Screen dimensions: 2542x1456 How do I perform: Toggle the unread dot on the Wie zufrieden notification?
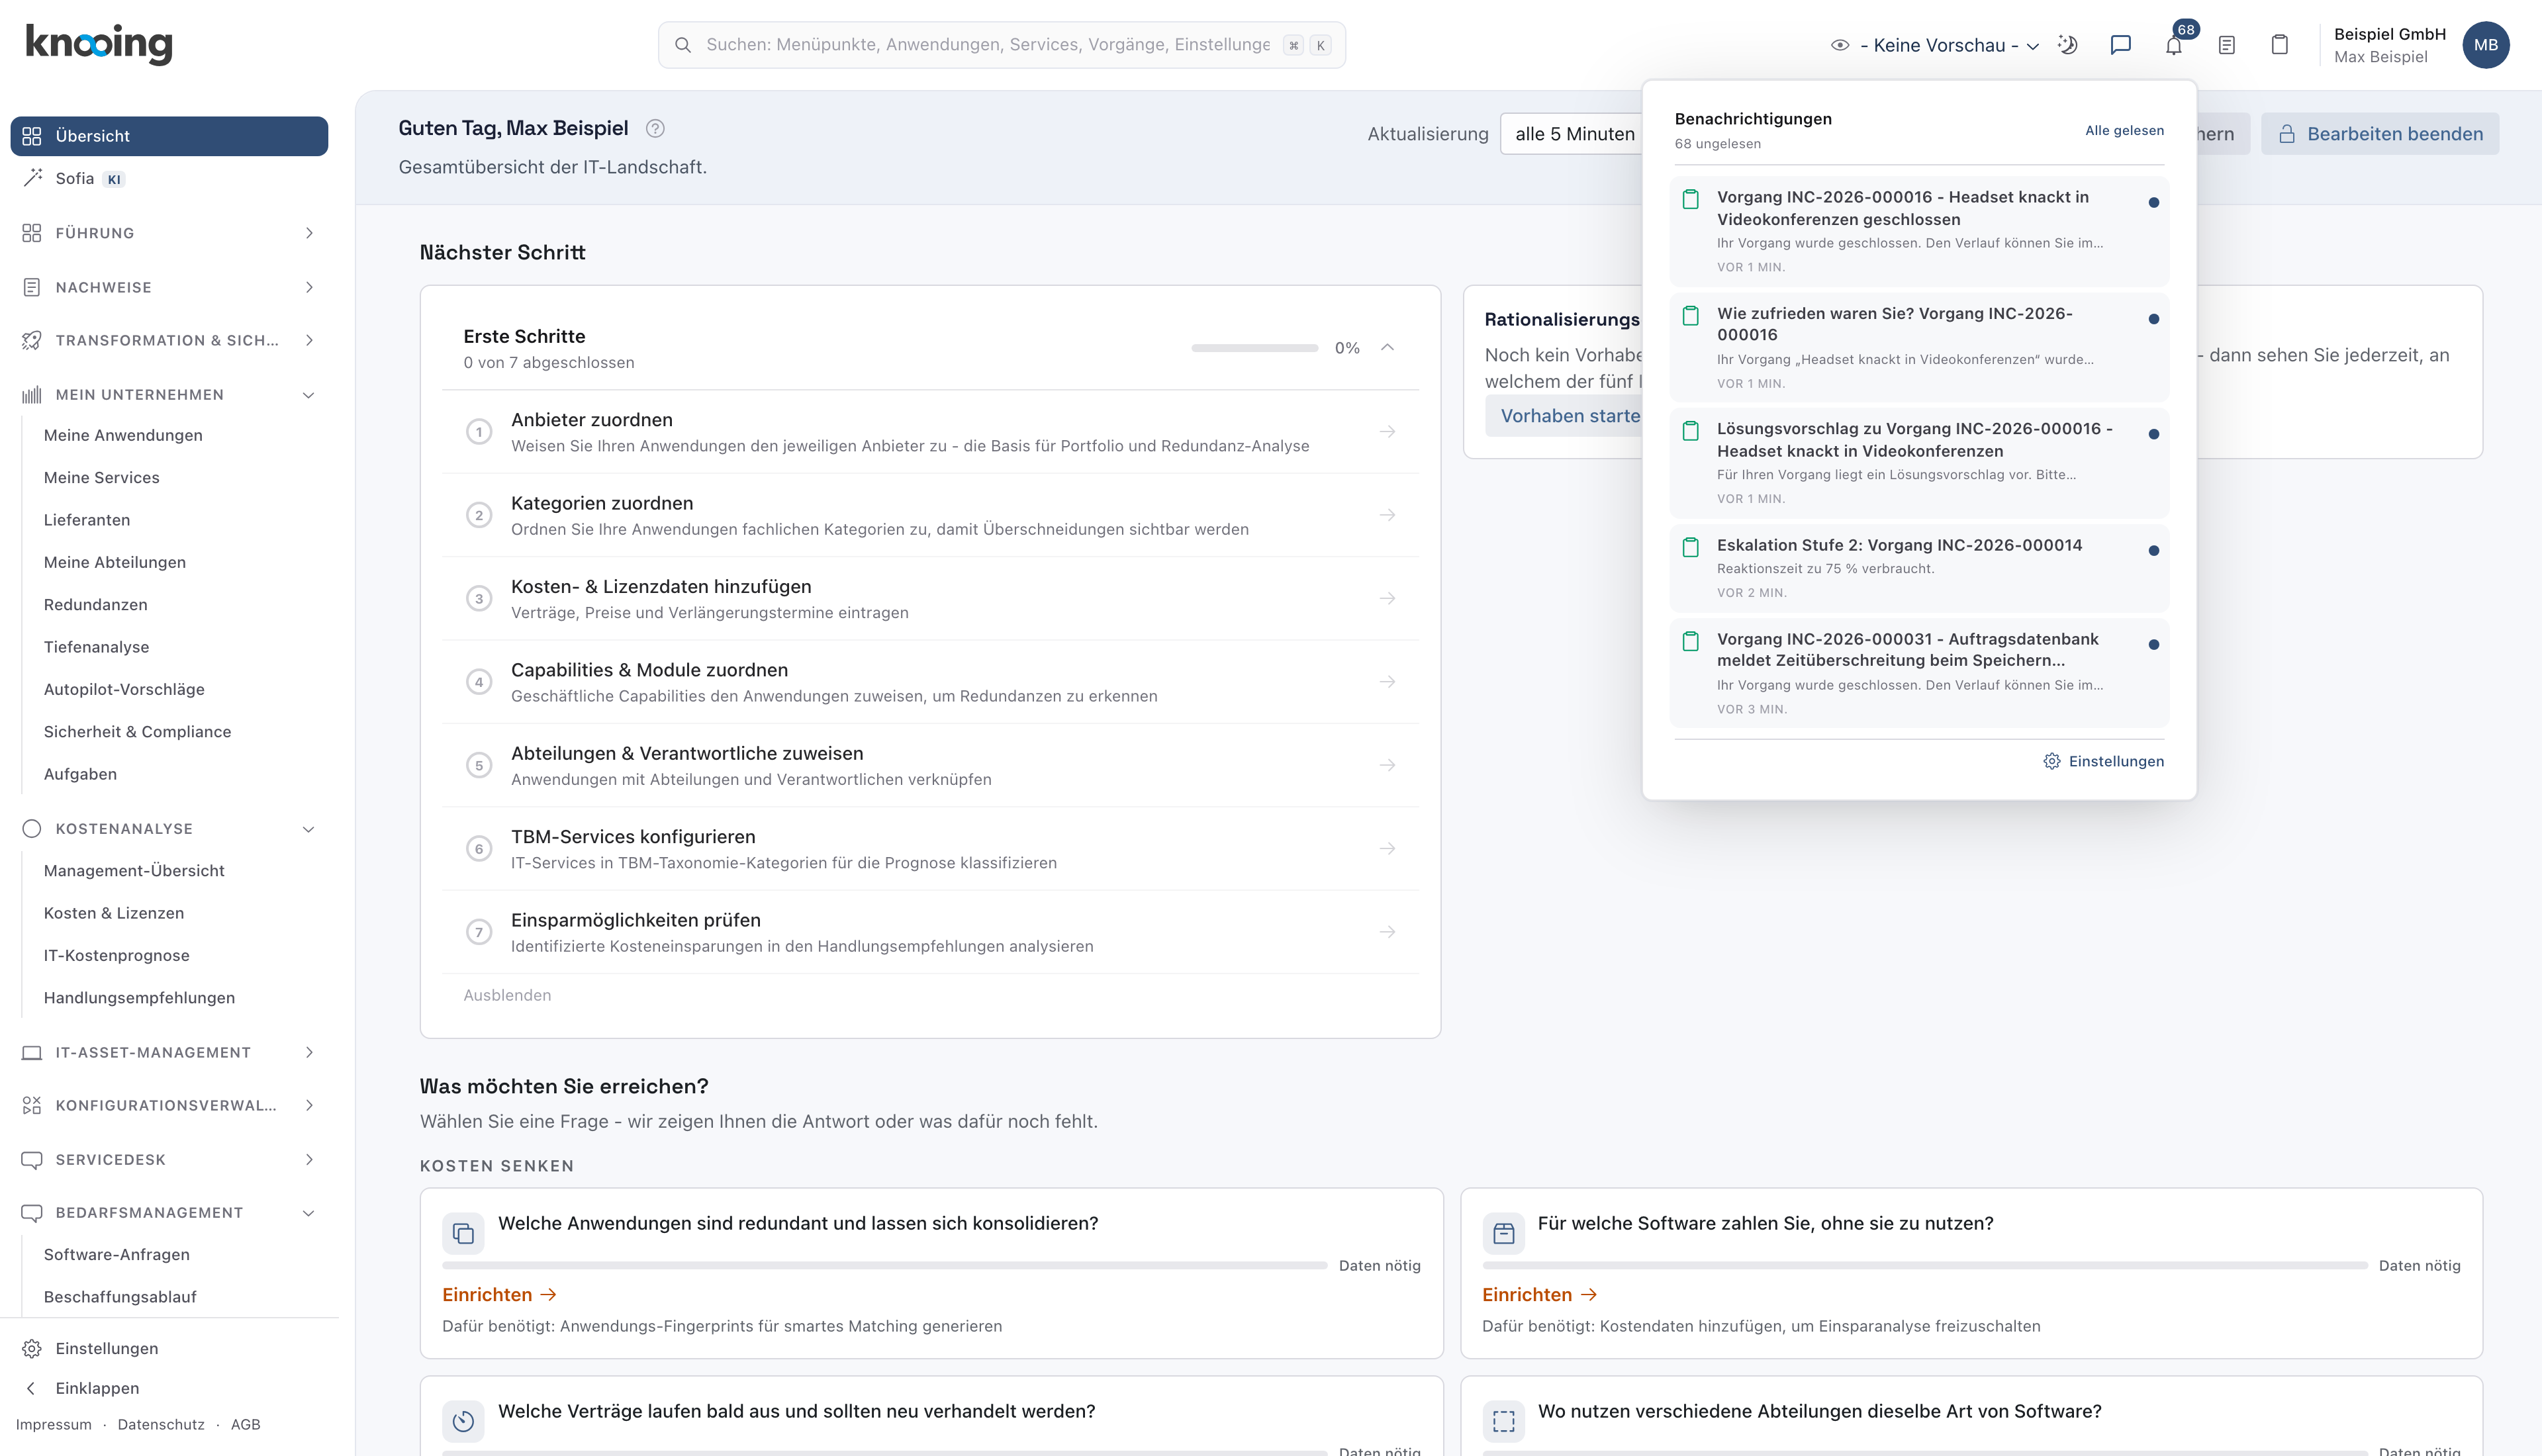click(x=2153, y=319)
